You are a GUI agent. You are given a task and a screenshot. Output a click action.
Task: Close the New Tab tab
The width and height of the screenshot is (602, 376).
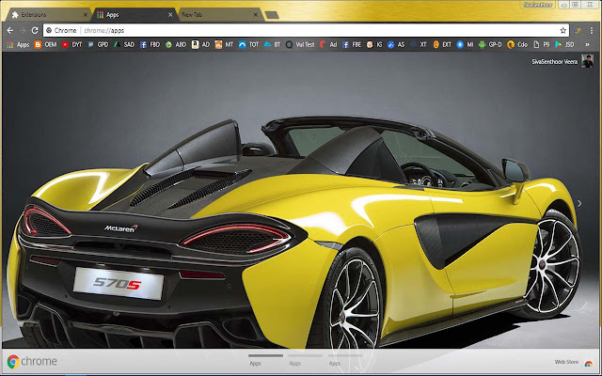click(x=256, y=15)
